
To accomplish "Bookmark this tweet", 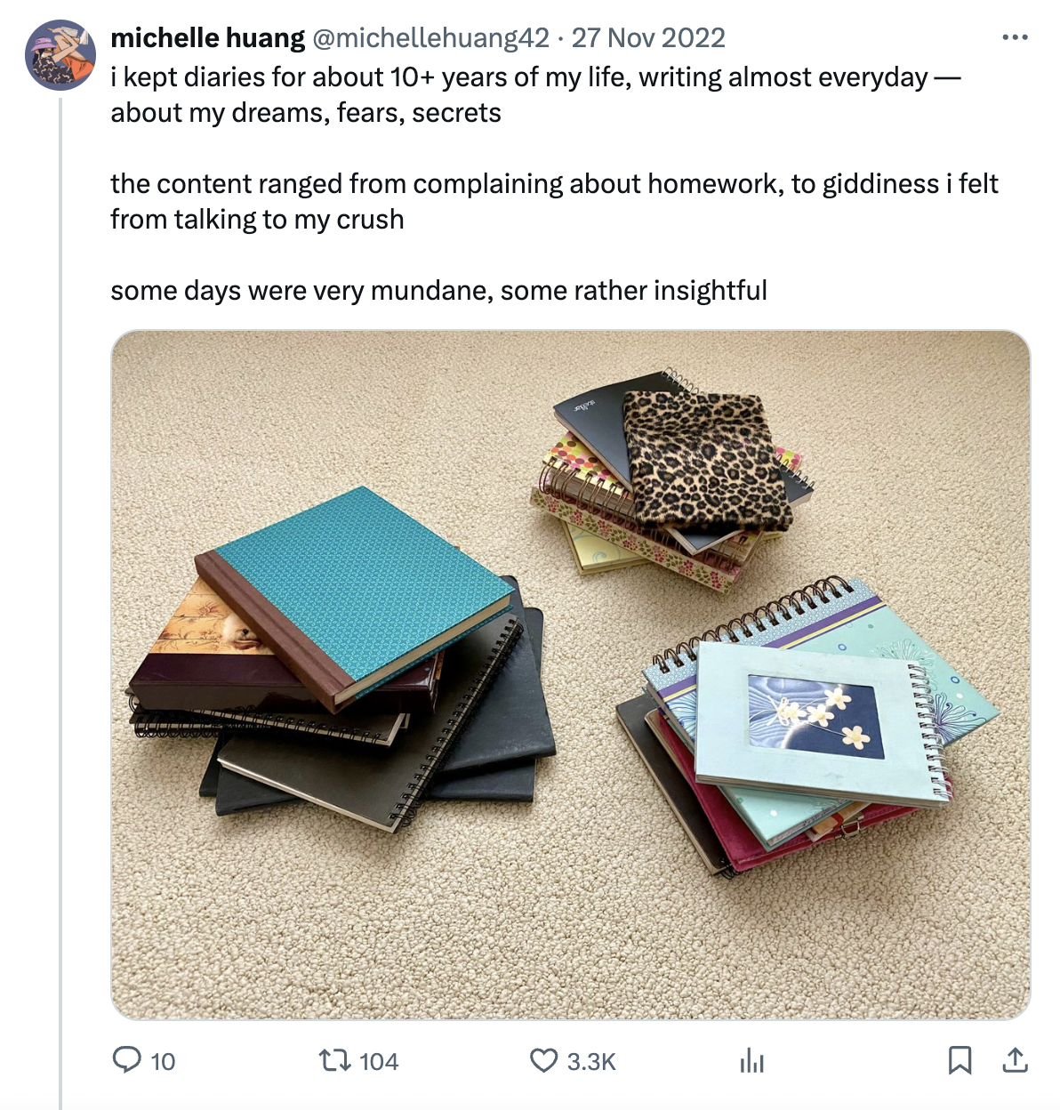I will 960,1060.
